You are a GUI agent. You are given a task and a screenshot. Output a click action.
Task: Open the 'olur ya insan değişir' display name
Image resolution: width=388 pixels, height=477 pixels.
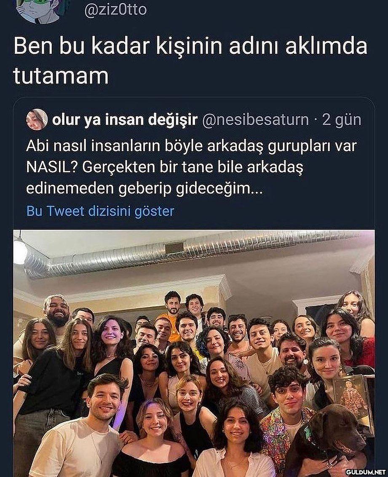pyautogui.click(x=125, y=120)
